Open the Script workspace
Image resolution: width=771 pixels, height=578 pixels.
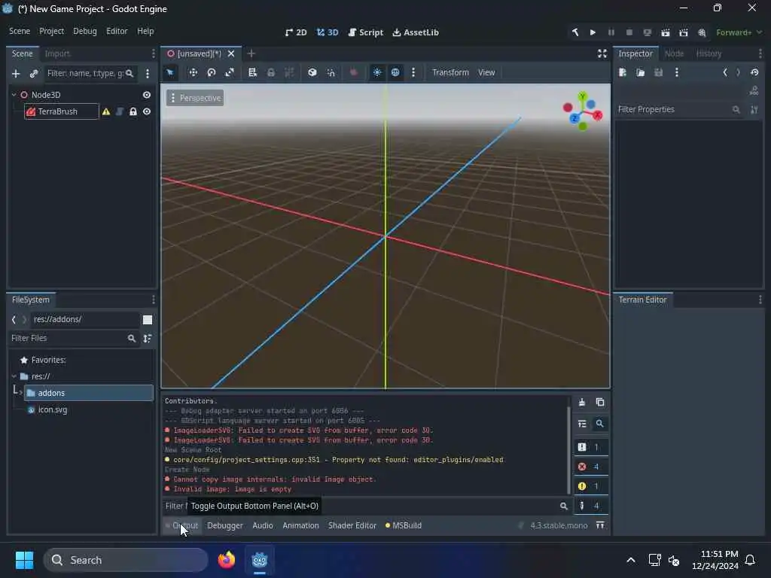(x=365, y=32)
